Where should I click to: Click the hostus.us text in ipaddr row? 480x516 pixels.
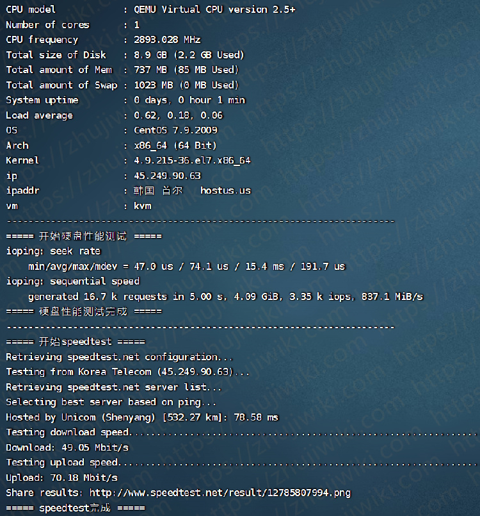(x=226, y=190)
